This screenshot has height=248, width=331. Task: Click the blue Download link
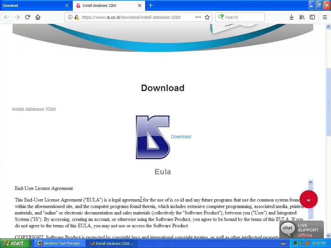tap(181, 137)
